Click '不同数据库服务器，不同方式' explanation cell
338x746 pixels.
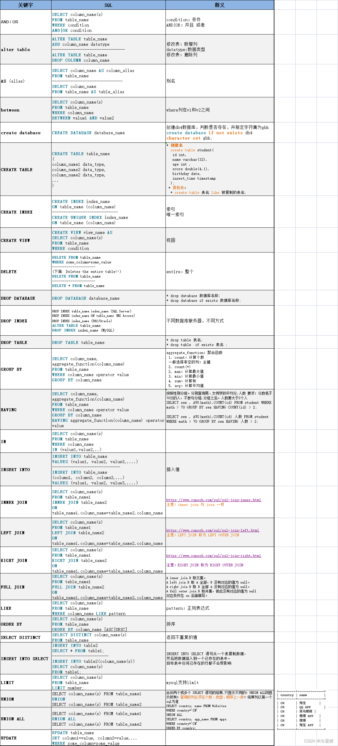220,321
